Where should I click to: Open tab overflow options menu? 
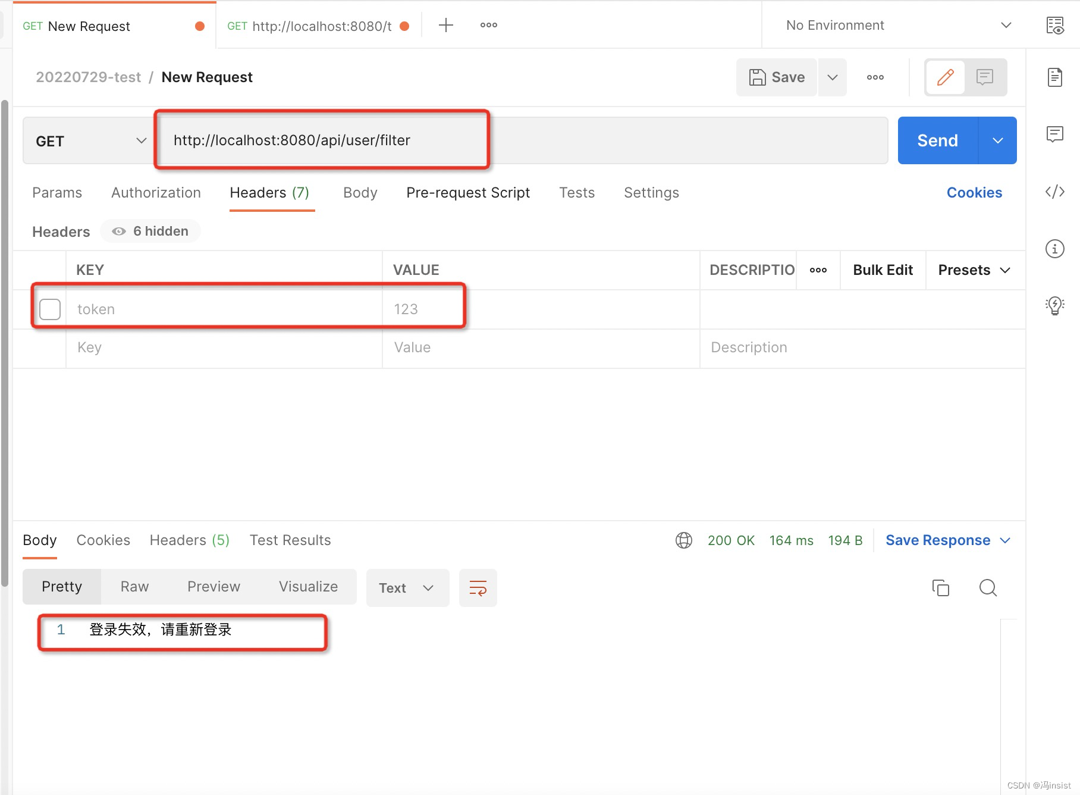click(x=489, y=25)
